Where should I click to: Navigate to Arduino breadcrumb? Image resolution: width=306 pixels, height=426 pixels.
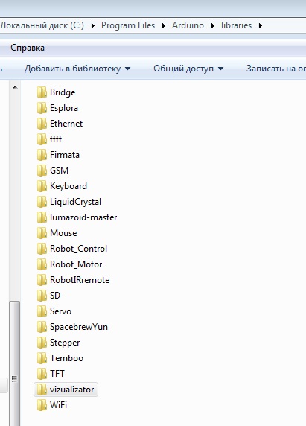tap(188, 25)
